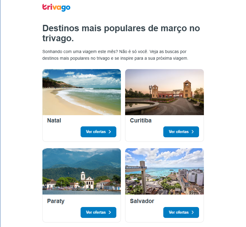Click chevron arrow in Paraty offers button

tap(110, 212)
